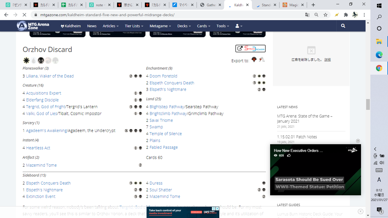The image size is (388, 218).
Task: Open the user account dropdown
Action: point(239,26)
